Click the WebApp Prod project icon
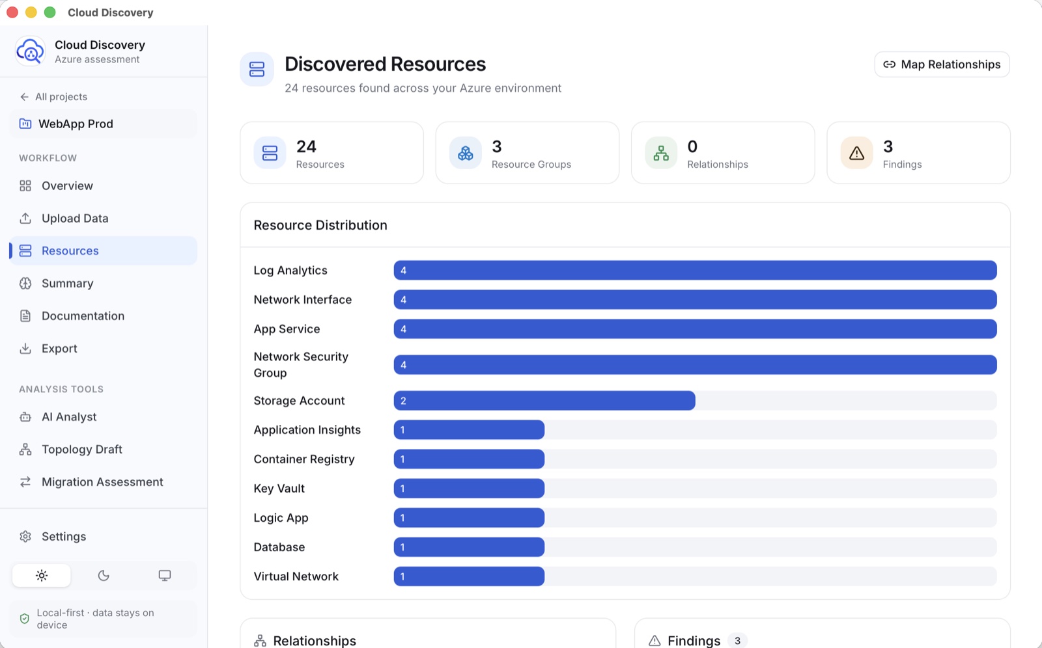 [25, 124]
